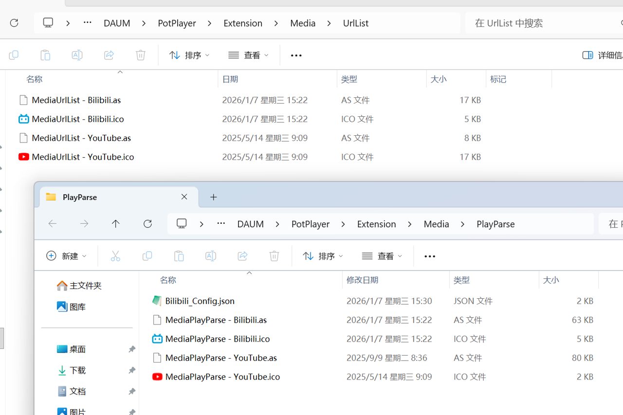Click the Rename icon in UrlList toolbar

tap(77, 55)
